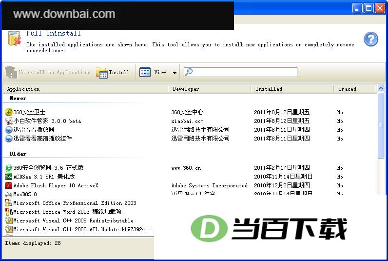This screenshot has height=261, width=388.
Task: Select row 360安全浏览器 3.6 正式版
Action: click(49, 168)
